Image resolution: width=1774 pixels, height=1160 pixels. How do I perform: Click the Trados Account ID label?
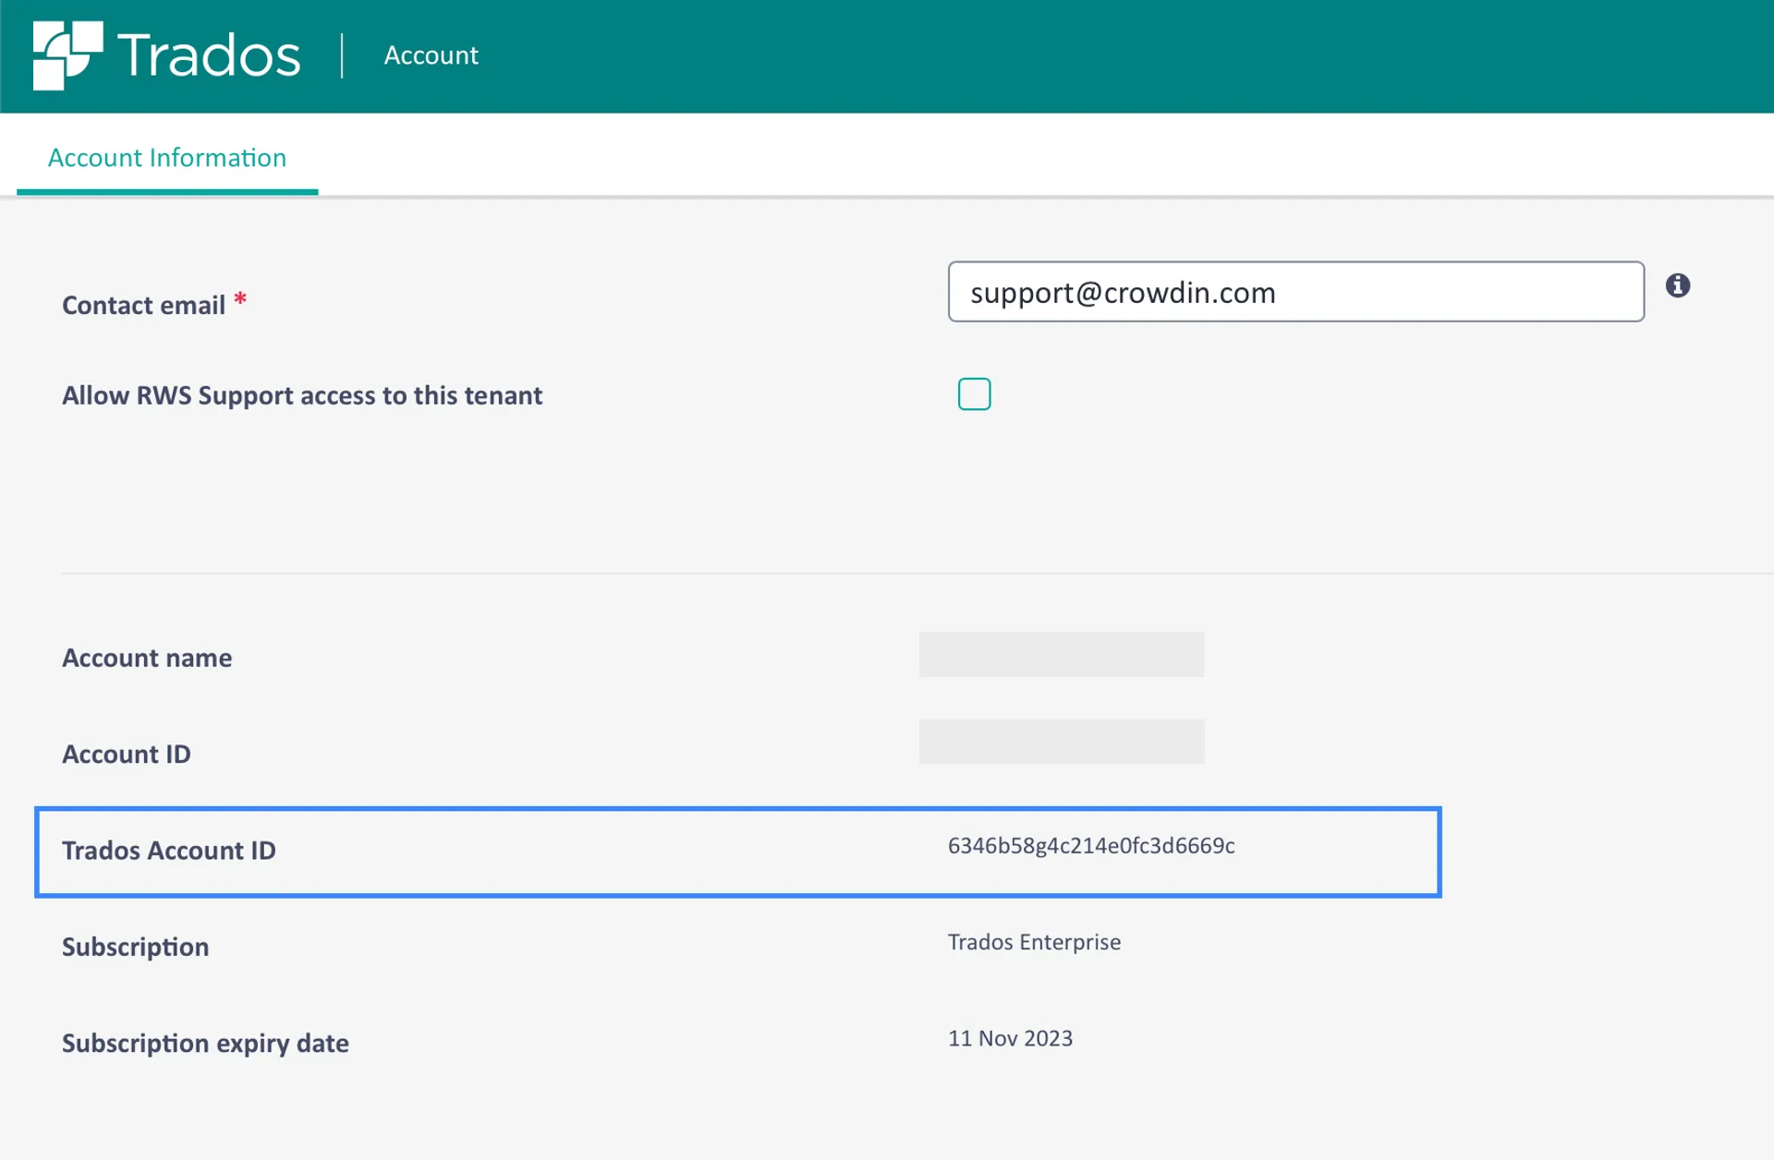point(169,851)
